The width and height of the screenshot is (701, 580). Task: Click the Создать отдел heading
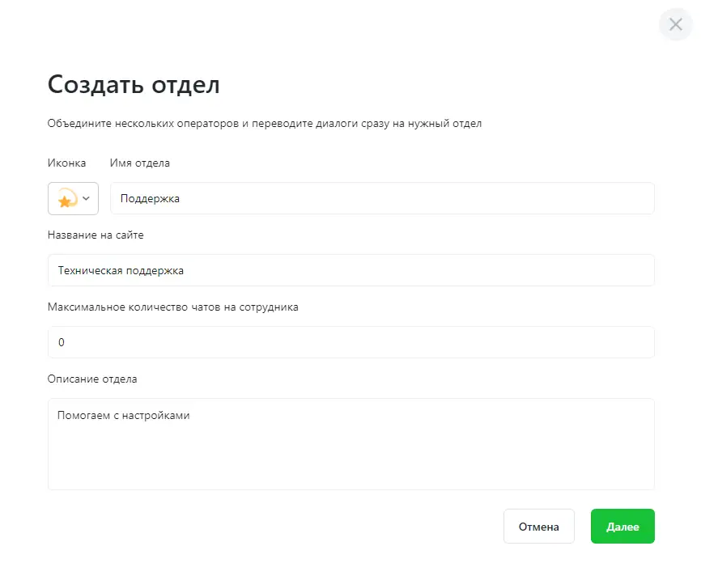(134, 84)
